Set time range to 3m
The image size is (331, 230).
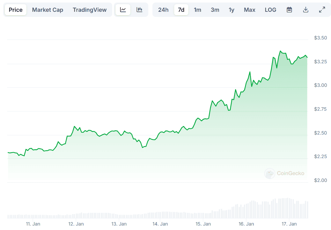pos(215,10)
